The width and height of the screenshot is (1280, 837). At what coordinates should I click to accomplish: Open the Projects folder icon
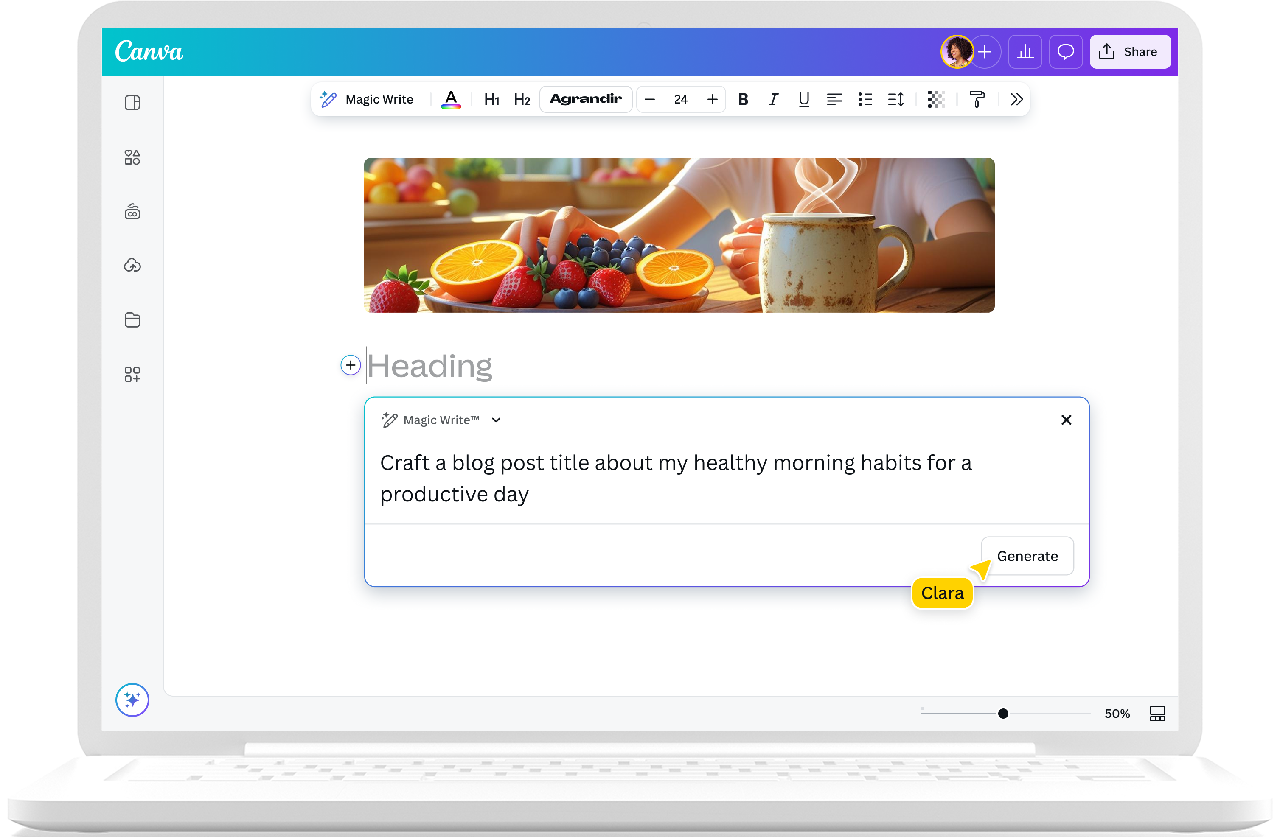coord(132,320)
